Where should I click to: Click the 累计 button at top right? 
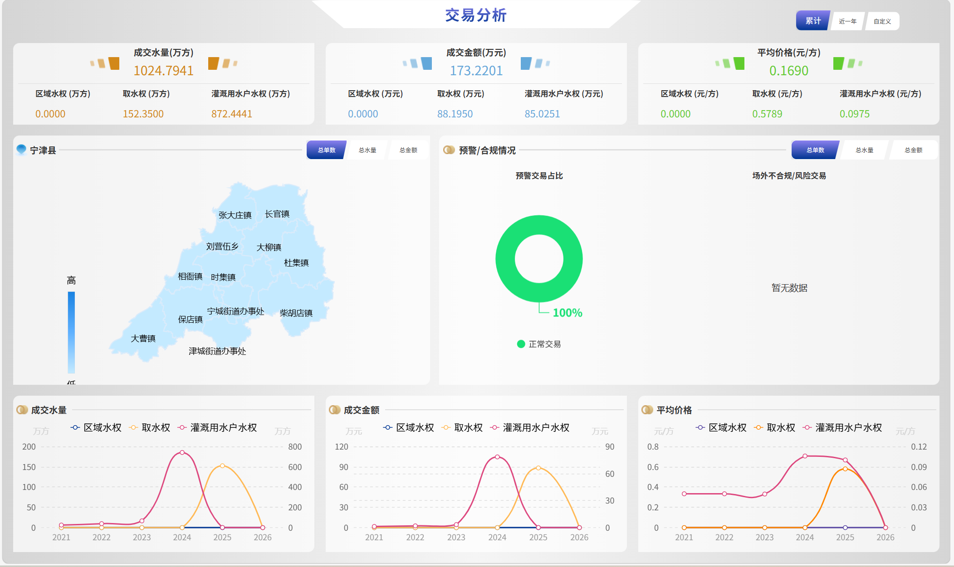click(813, 21)
